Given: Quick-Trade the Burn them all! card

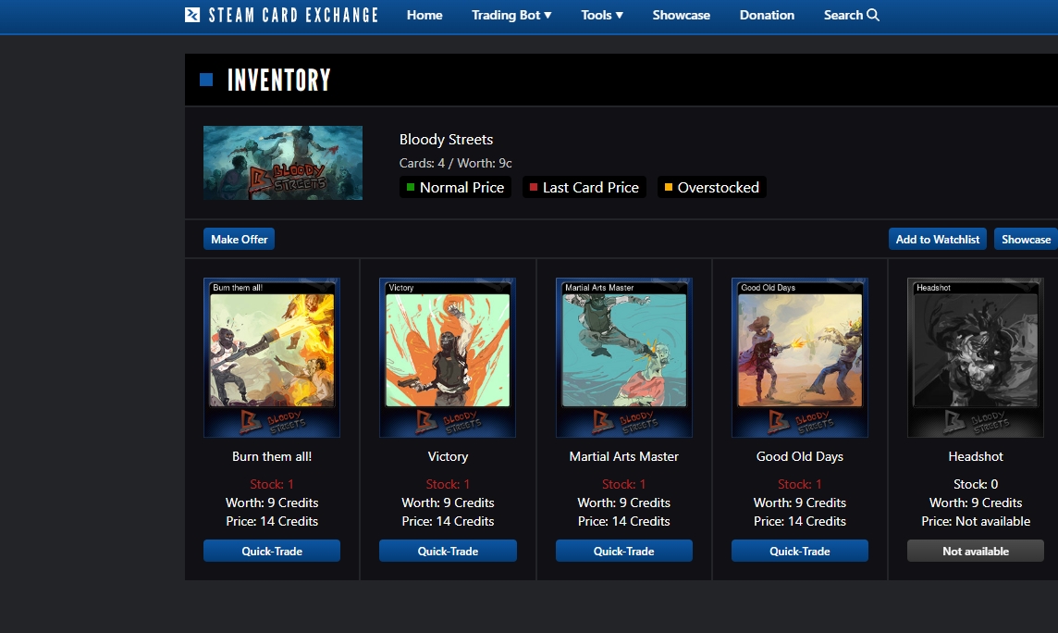Looking at the screenshot, I should pos(272,551).
